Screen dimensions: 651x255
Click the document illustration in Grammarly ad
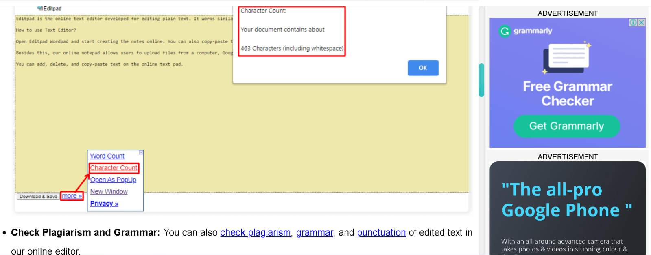[566, 58]
